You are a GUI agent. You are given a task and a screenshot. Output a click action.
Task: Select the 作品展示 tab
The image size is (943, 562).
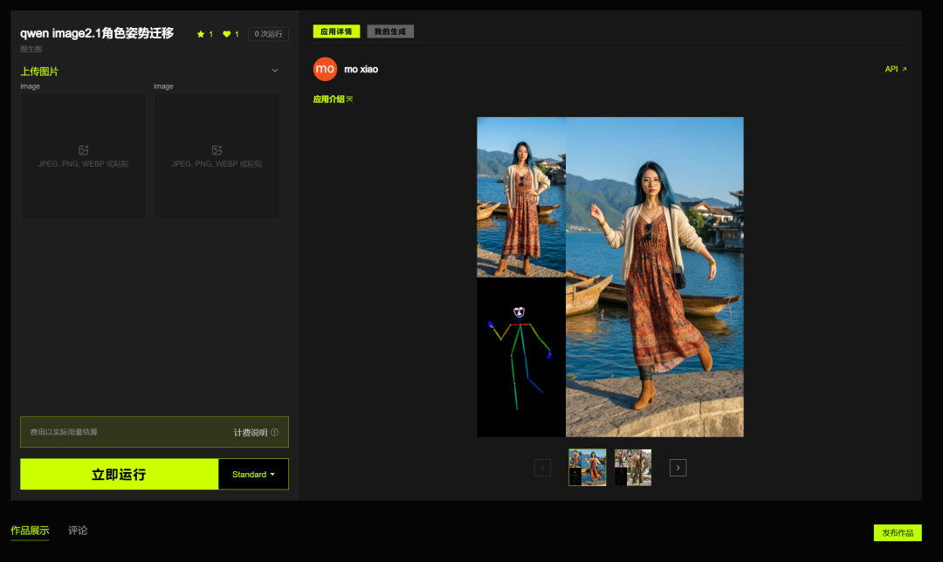pyautogui.click(x=30, y=530)
